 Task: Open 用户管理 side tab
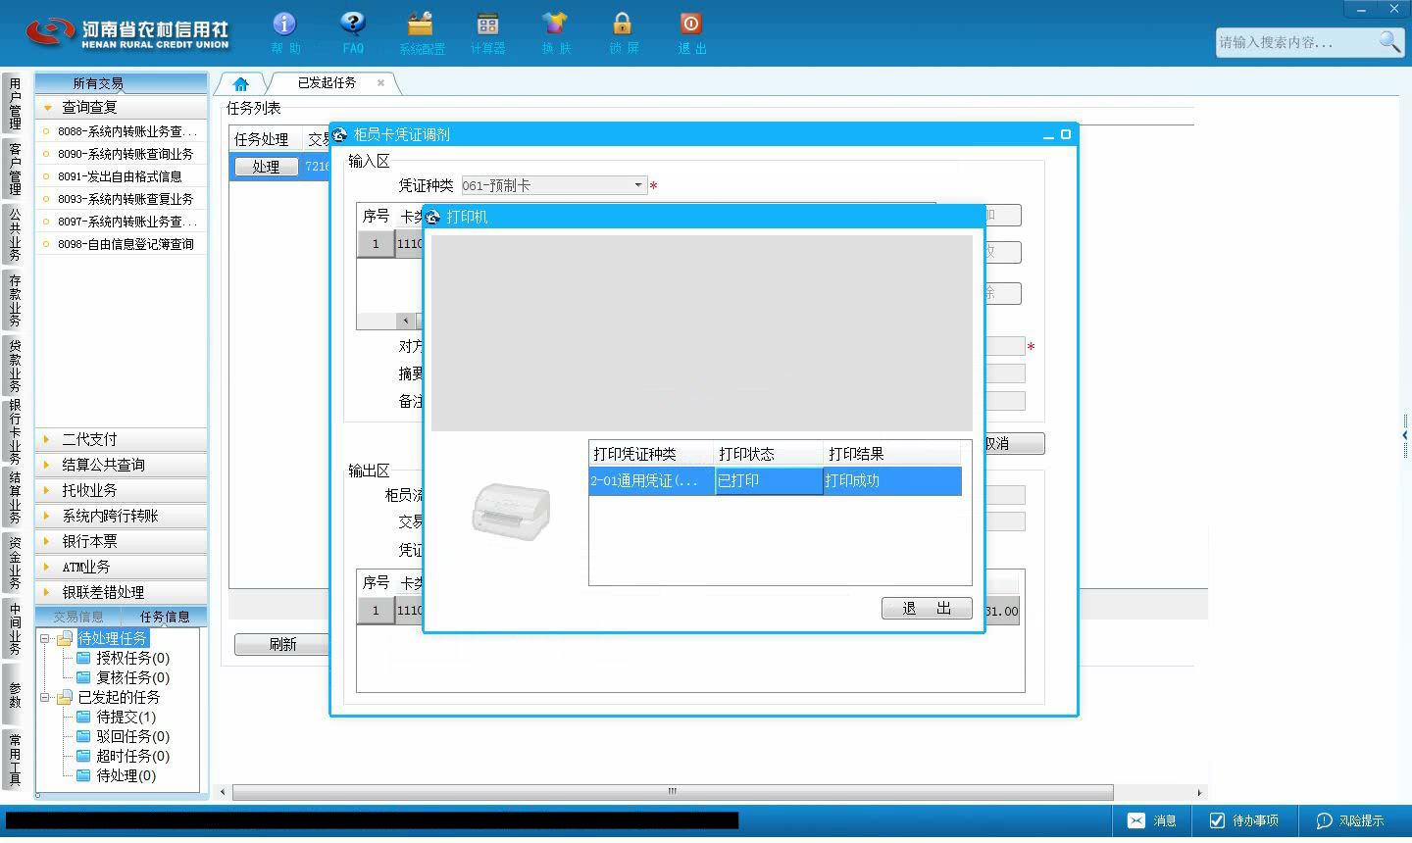pyautogui.click(x=15, y=104)
